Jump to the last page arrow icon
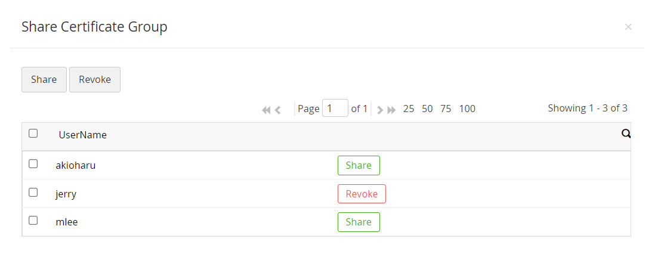 391,110
